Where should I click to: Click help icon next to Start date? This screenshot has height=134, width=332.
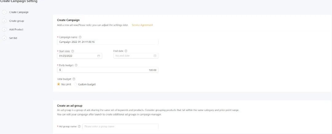(73, 51)
